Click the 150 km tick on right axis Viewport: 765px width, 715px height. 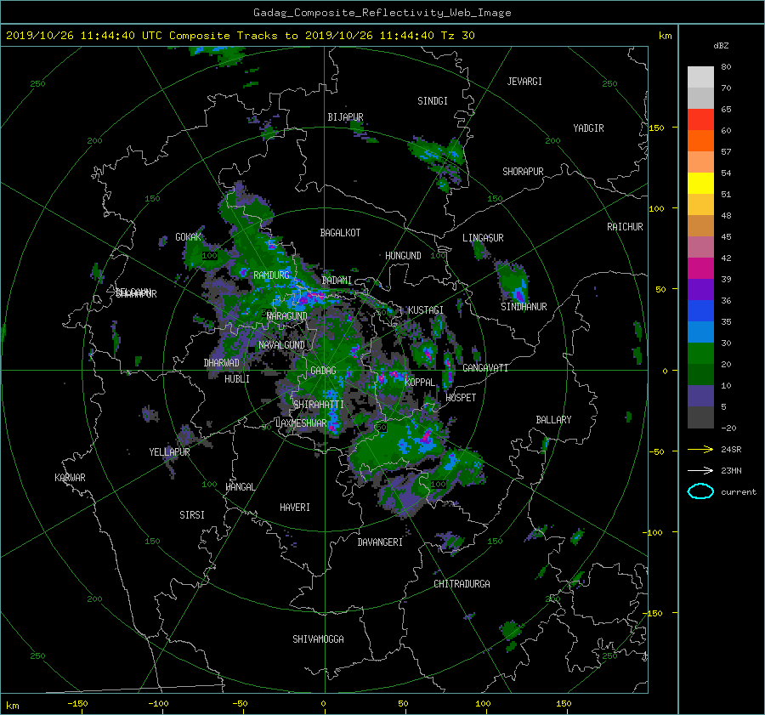(x=657, y=128)
